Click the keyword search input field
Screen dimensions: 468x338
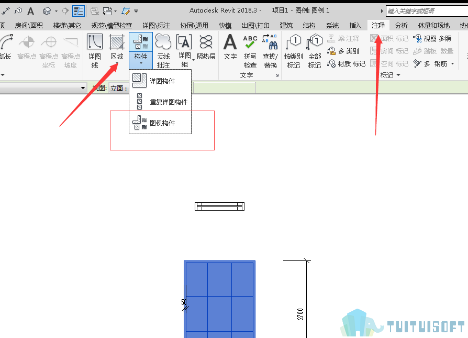(x=427, y=12)
